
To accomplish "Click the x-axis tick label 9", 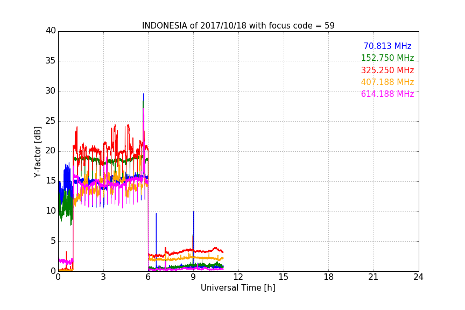I will (x=193, y=277).
